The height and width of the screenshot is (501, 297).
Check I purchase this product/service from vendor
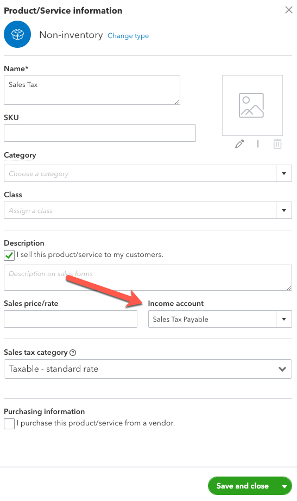tap(9, 424)
